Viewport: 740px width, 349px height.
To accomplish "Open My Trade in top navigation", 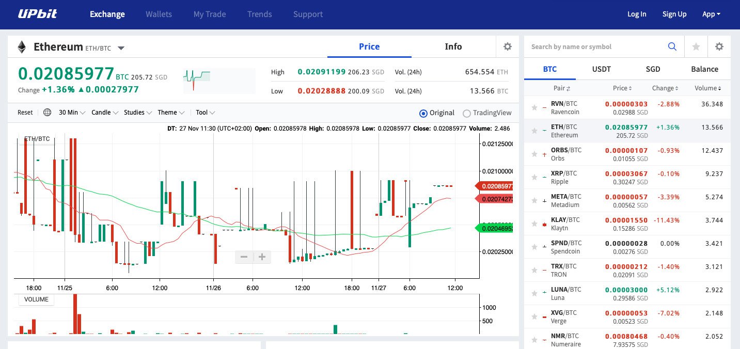I will pyautogui.click(x=210, y=14).
